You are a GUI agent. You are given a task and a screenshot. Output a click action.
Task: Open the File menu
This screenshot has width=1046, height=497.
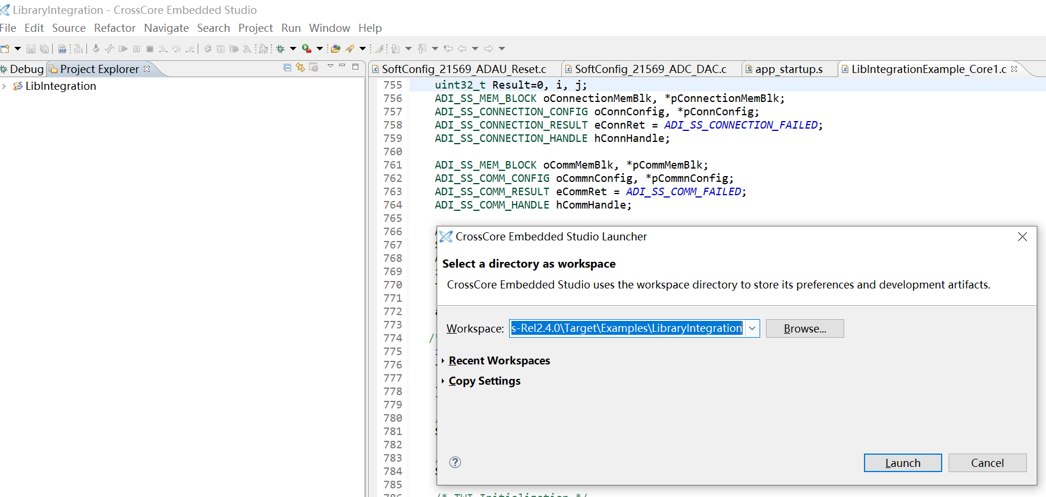(x=8, y=28)
